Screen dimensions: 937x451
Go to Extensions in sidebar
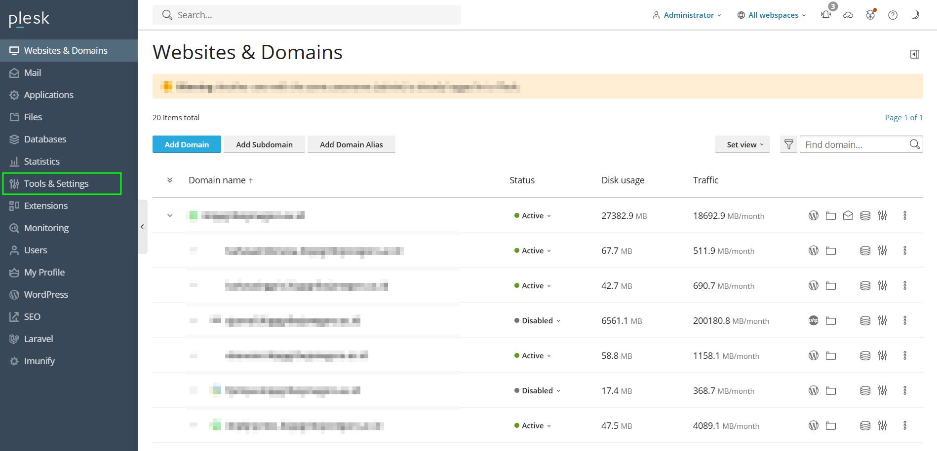[46, 206]
